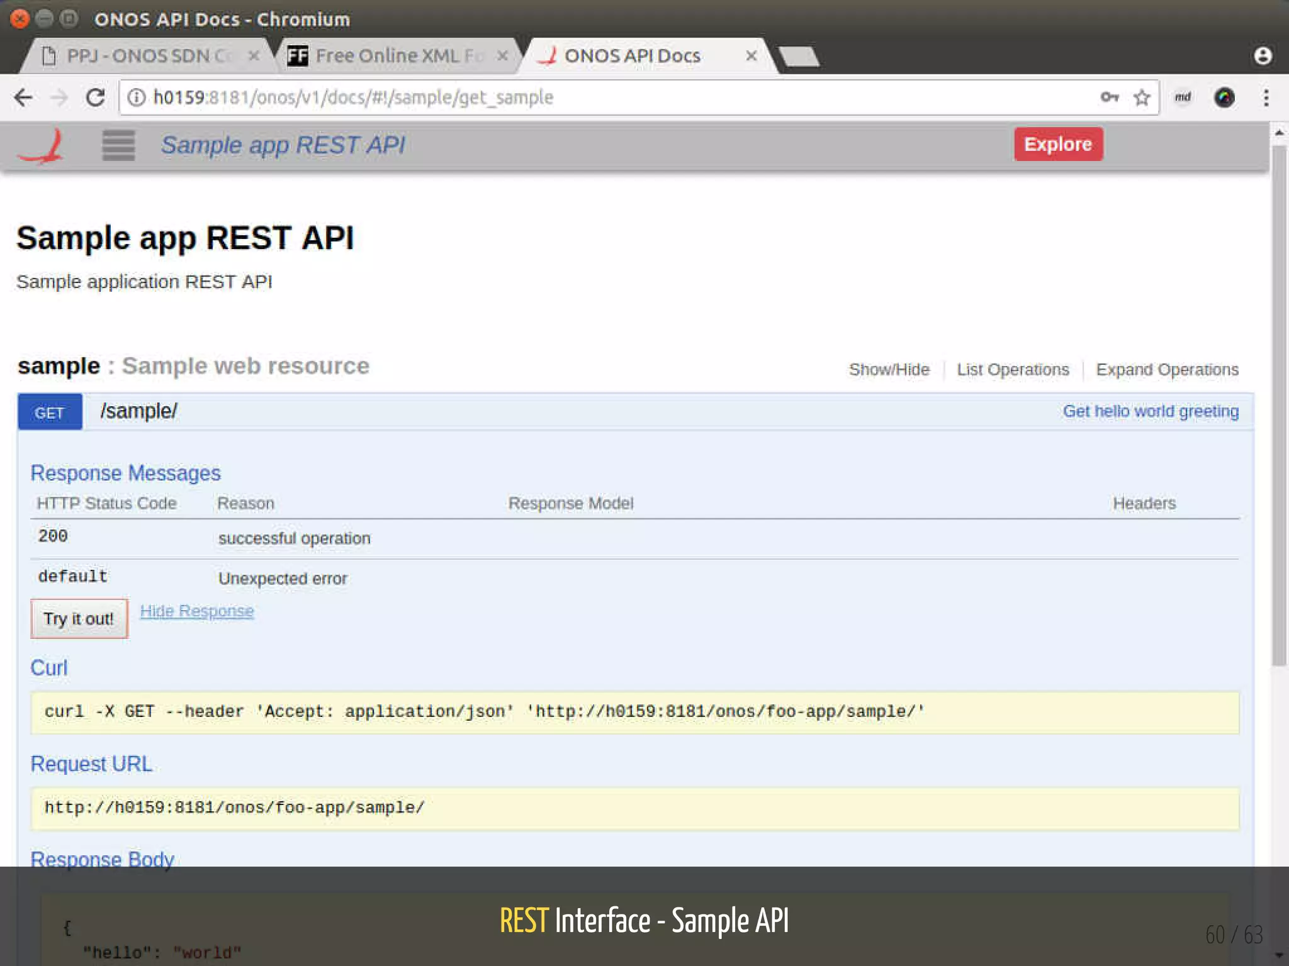Close the Free Online XML tab
Viewport: 1289px width, 966px height.
[502, 56]
